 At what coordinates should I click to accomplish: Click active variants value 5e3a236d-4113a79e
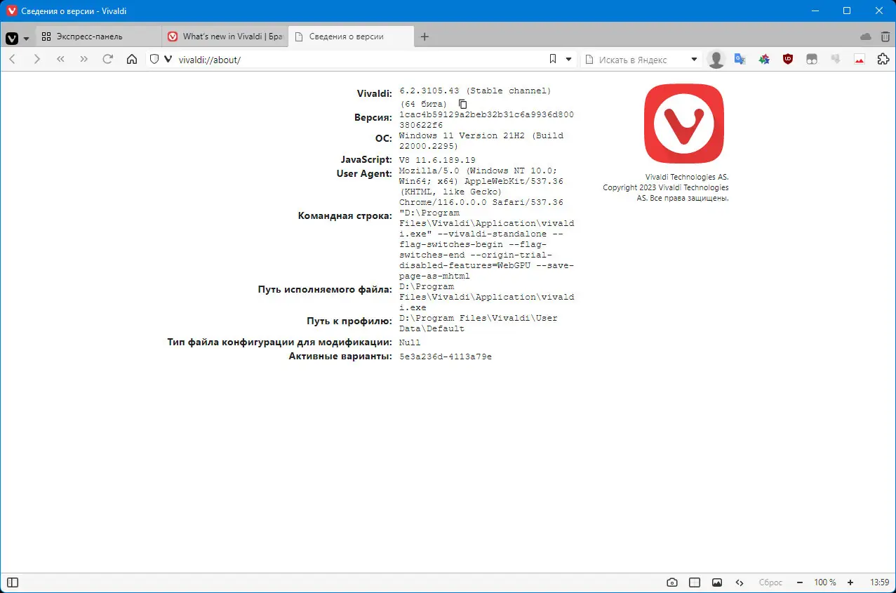tap(446, 357)
